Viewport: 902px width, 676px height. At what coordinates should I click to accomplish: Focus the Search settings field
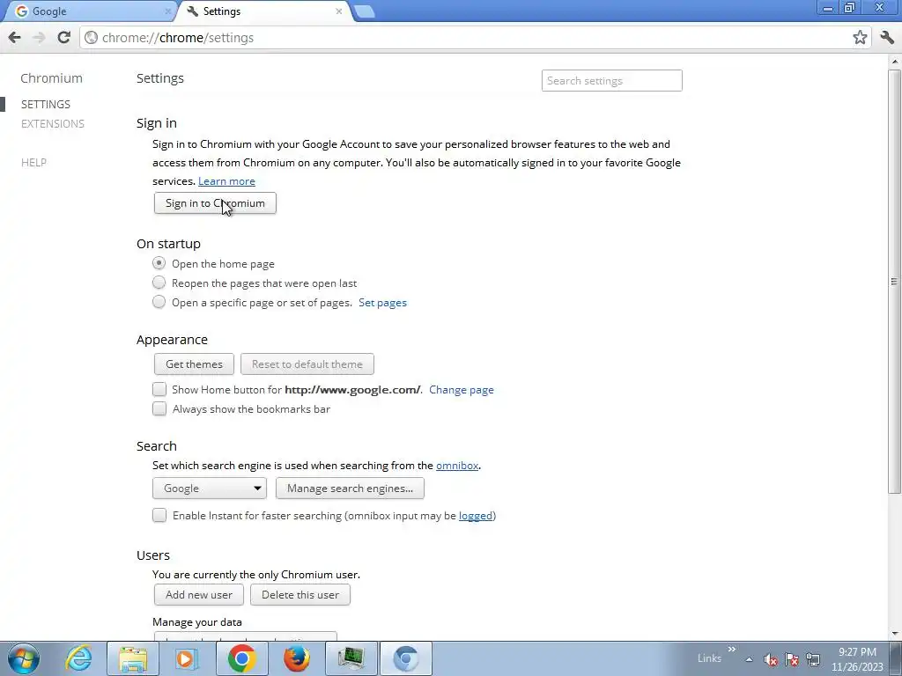611,80
